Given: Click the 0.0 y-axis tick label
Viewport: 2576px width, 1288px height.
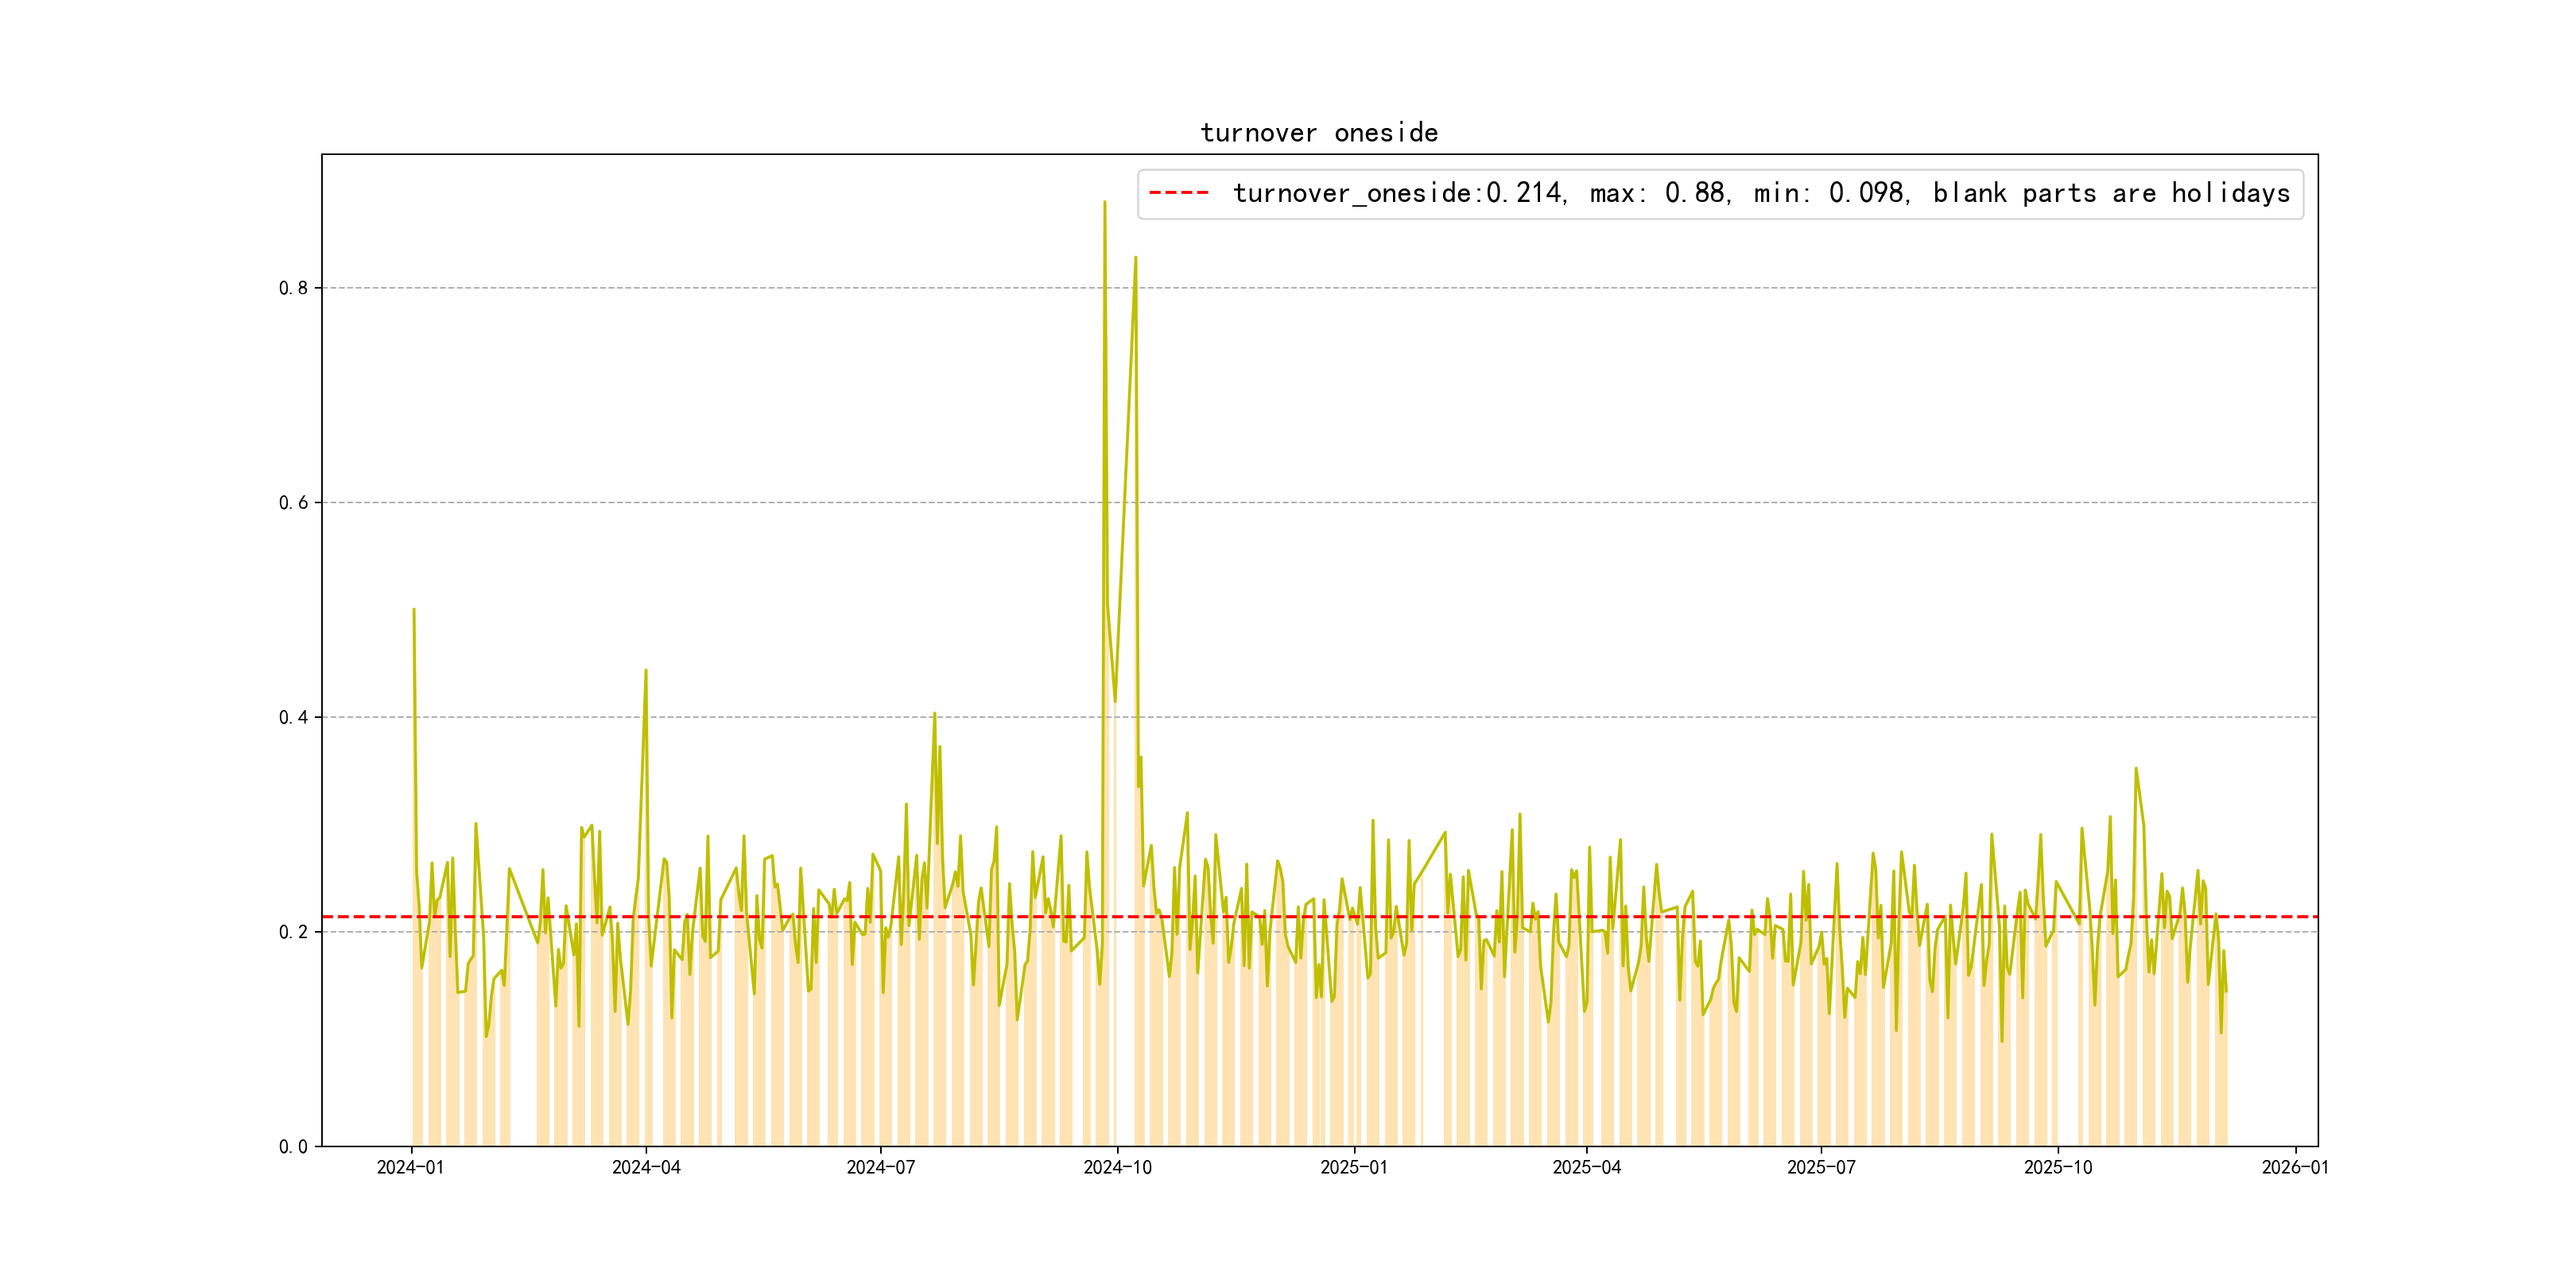Looking at the screenshot, I should pyautogui.click(x=293, y=1147).
